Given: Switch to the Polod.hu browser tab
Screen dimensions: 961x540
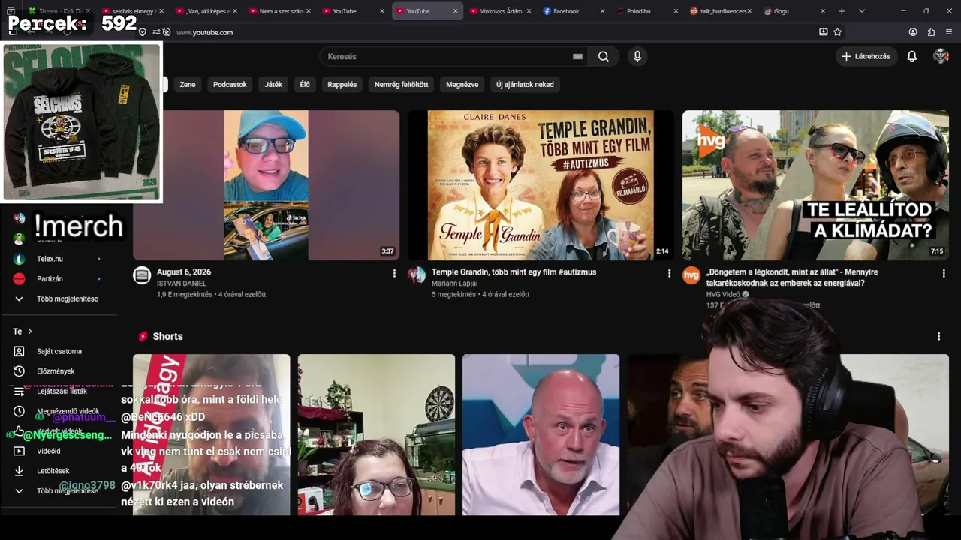Looking at the screenshot, I should [646, 11].
